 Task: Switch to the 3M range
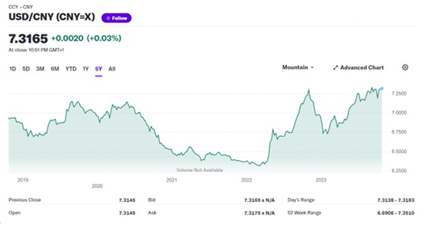40,69
